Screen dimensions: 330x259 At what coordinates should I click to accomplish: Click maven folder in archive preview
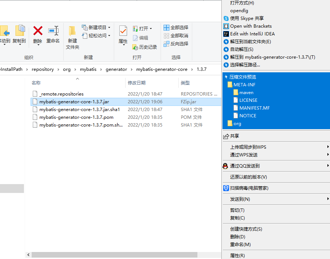[243, 93]
